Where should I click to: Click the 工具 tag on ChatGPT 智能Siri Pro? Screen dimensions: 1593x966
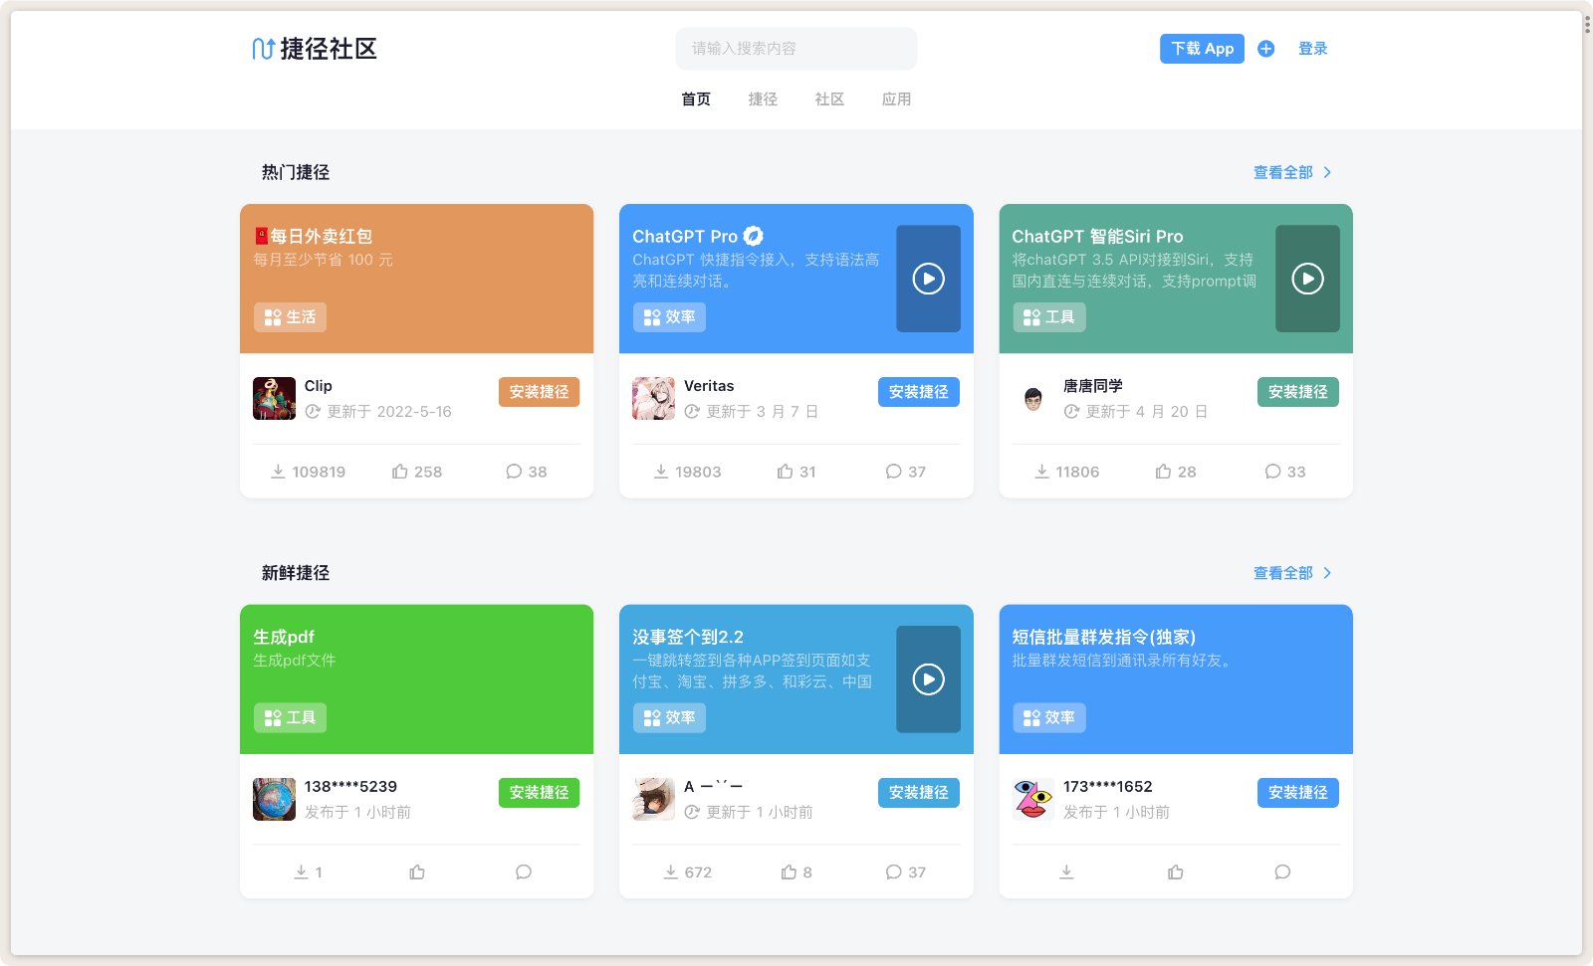point(1049,317)
